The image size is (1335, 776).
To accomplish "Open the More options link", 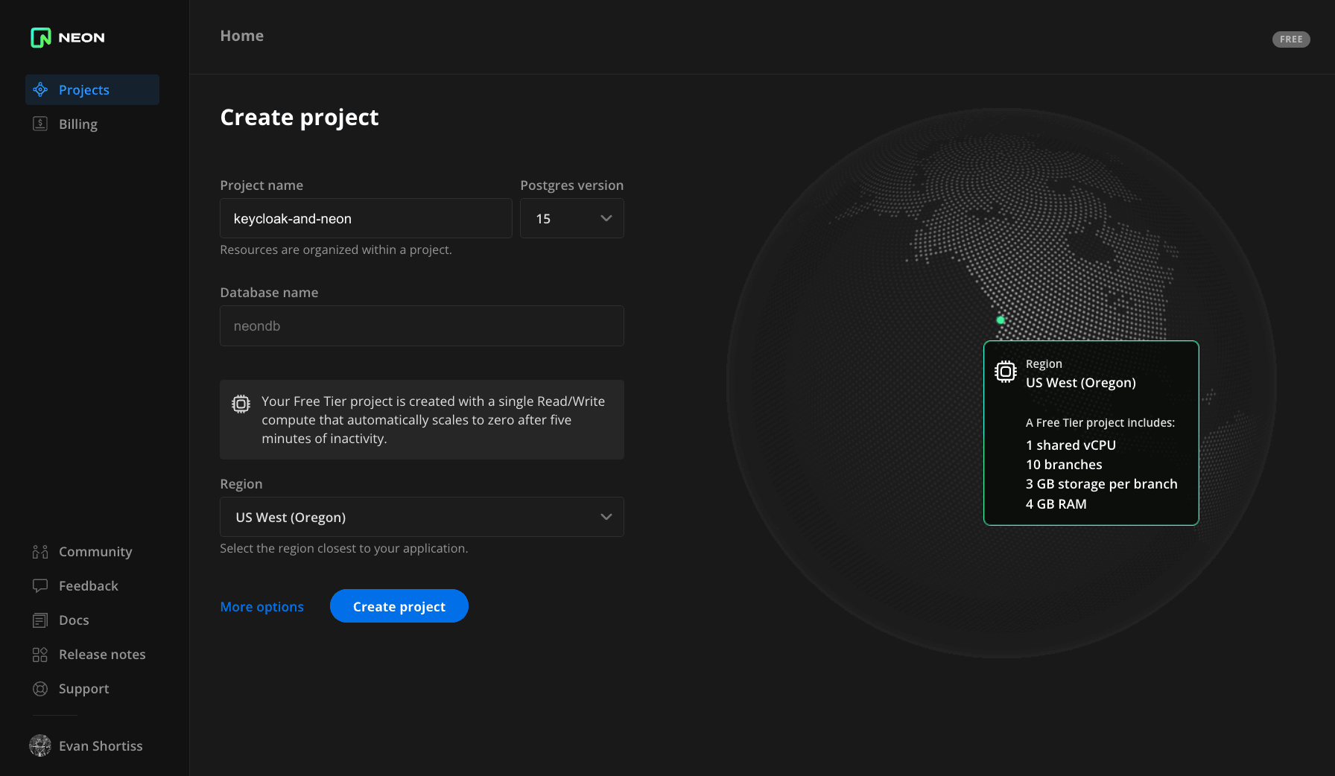I will [x=262, y=606].
